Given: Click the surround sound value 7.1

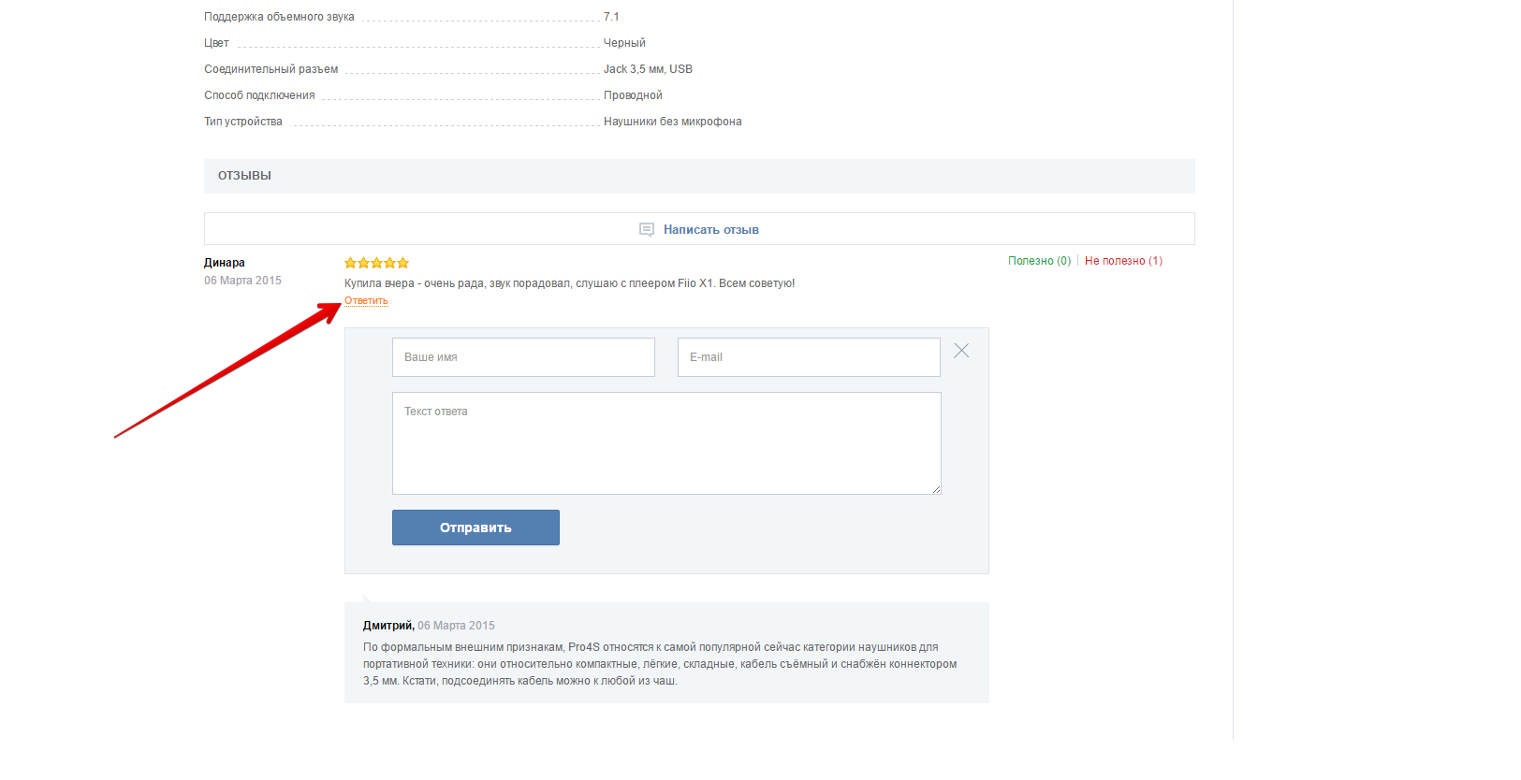Looking at the screenshot, I should 611,17.
